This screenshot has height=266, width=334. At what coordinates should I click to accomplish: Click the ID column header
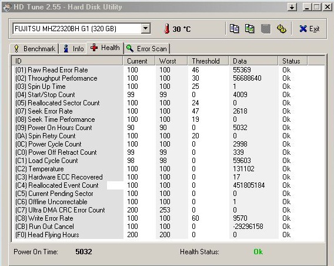(x=67, y=61)
